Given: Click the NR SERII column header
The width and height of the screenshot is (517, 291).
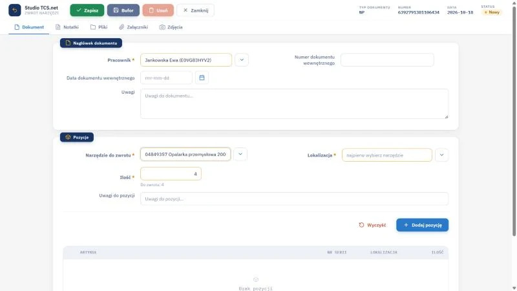Looking at the screenshot, I should pyautogui.click(x=337, y=252).
